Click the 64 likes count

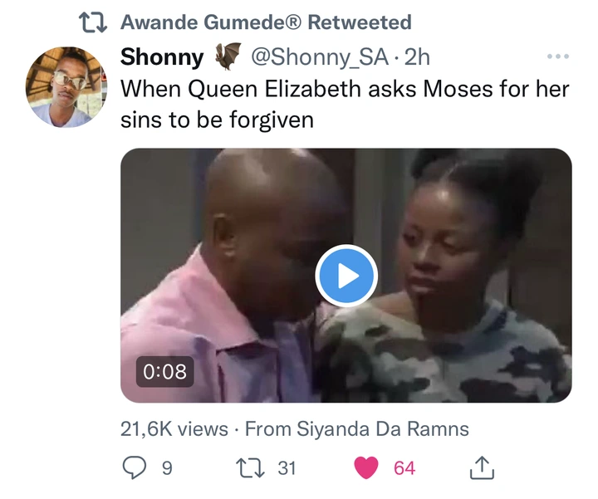[404, 467]
